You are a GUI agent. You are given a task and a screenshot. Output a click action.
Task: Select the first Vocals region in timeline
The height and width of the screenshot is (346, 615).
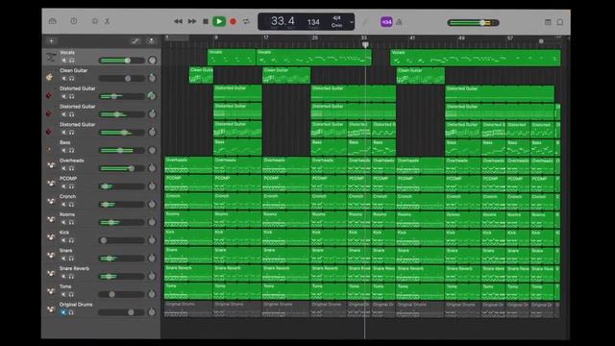(x=232, y=58)
